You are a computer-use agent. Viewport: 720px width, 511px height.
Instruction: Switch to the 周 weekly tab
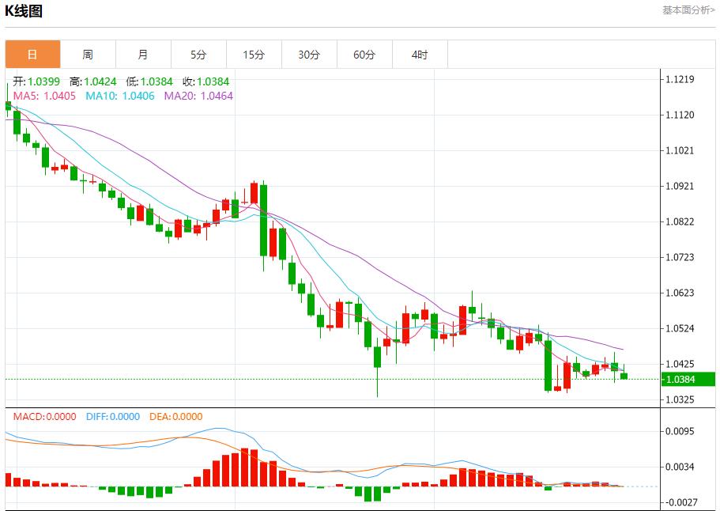[88, 55]
